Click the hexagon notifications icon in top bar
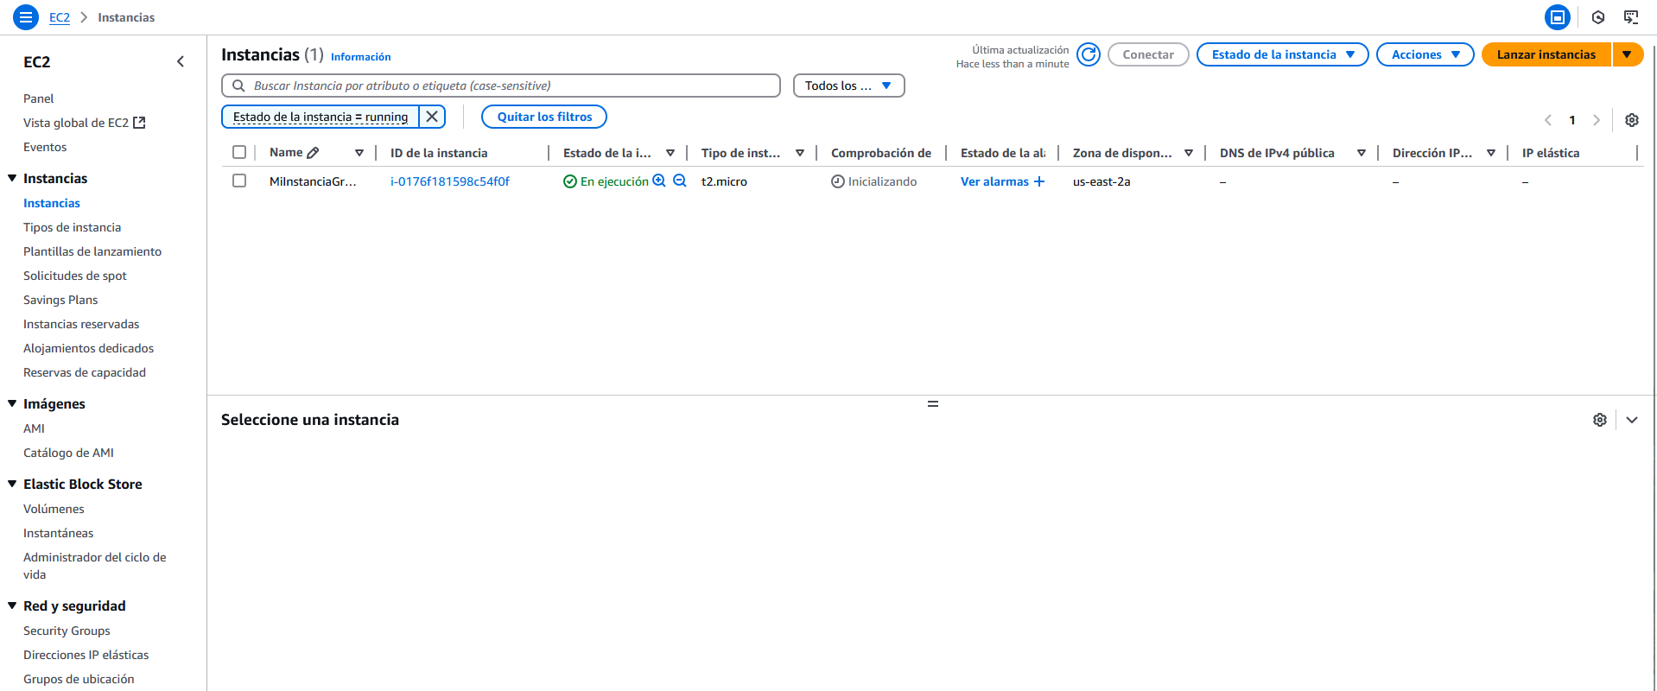 click(1598, 17)
